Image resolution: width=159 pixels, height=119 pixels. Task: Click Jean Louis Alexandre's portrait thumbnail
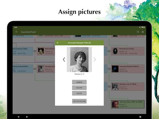pos(115,104)
